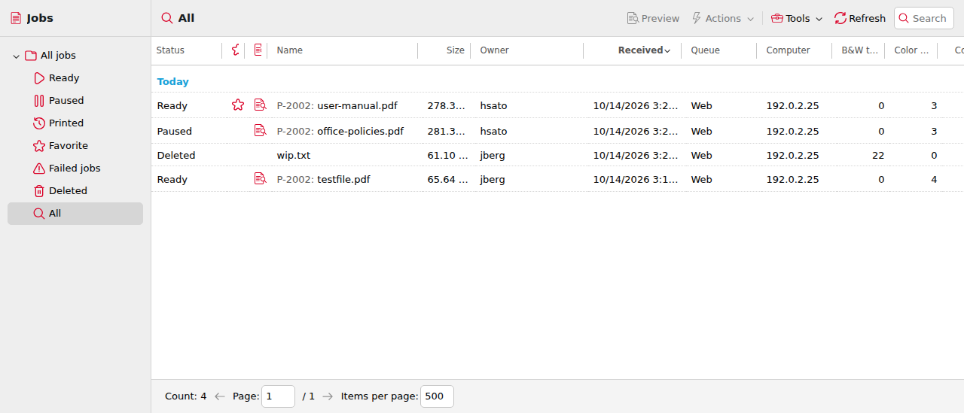Click the favorite column header icon
This screenshot has height=413, width=964.
coord(236,50)
